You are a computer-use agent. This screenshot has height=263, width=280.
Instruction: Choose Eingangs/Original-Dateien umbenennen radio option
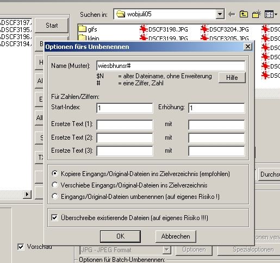(x=55, y=196)
